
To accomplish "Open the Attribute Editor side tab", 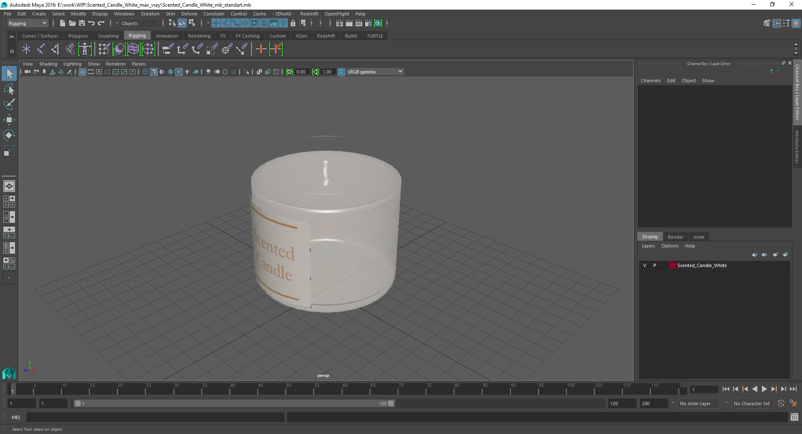I will coord(797,146).
